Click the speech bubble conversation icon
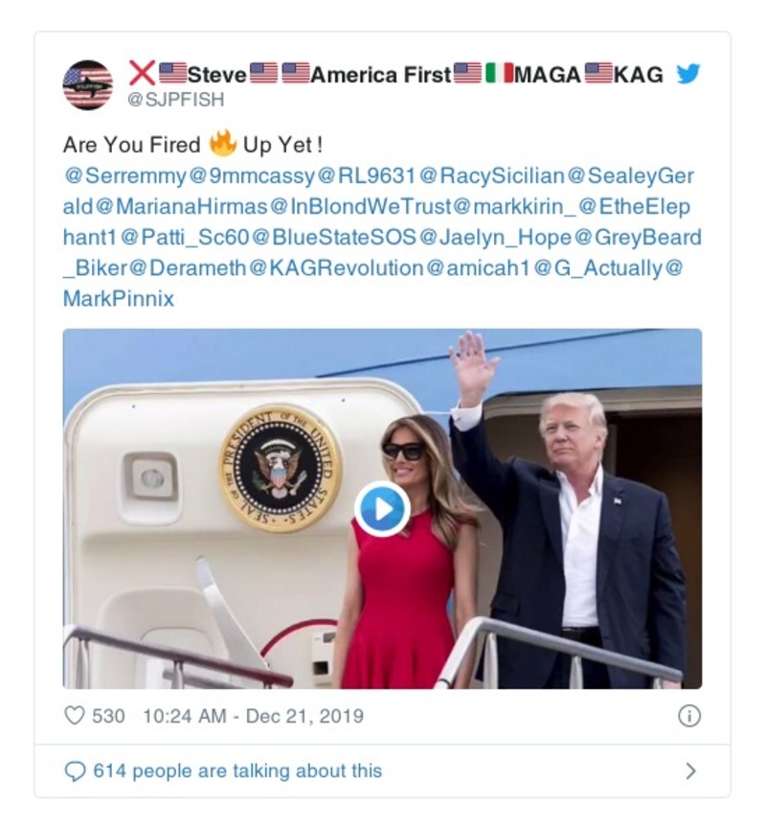Image resolution: width=765 pixels, height=829 pixels. (78, 768)
